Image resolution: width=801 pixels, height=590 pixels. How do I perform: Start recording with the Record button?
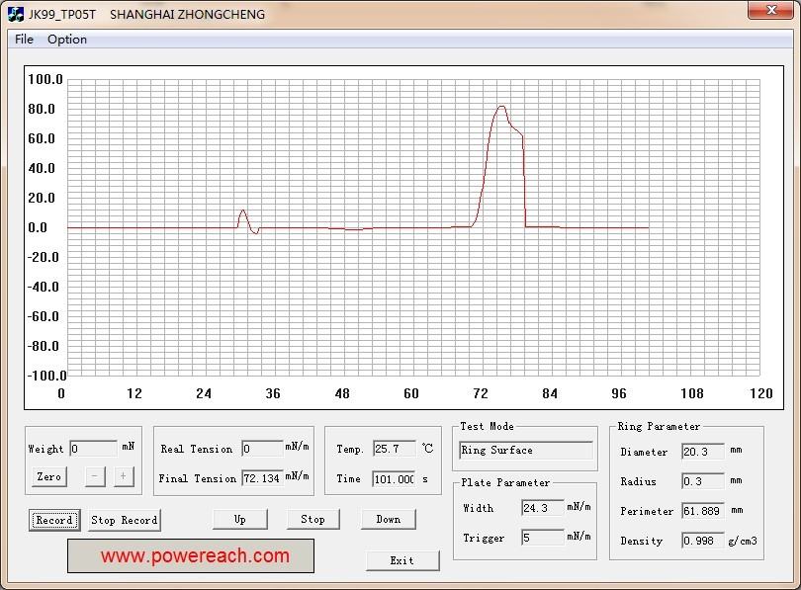54,520
